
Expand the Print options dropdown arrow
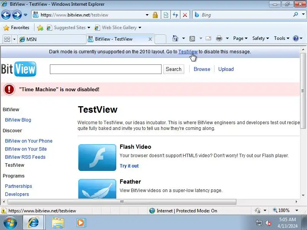pos(227,38)
